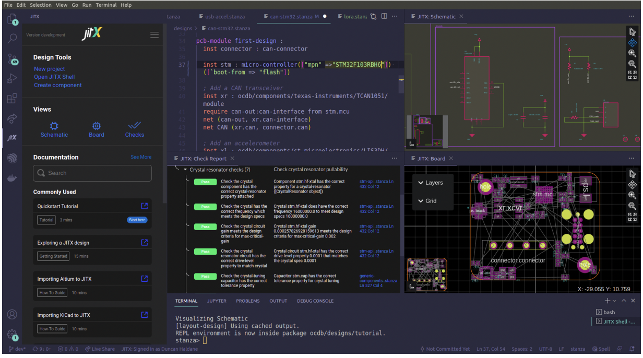This screenshot has width=643, height=358.
Task: Expand the Grid section
Action: pyautogui.click(x=427, y=201)
